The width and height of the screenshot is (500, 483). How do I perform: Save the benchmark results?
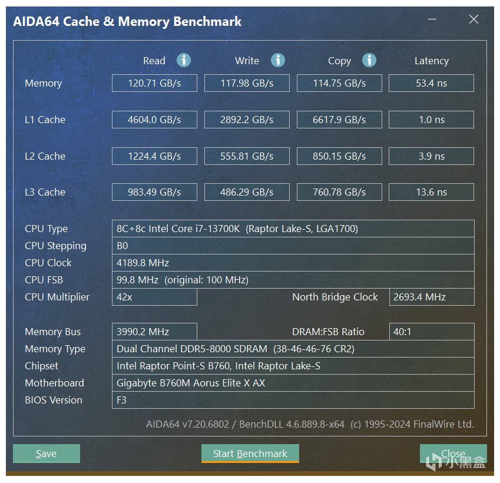47,454
